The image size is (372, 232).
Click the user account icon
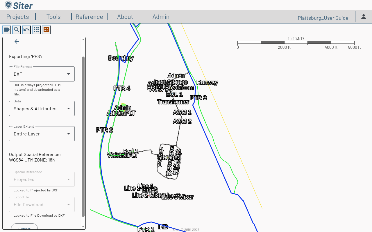click(x=364, y=17)
